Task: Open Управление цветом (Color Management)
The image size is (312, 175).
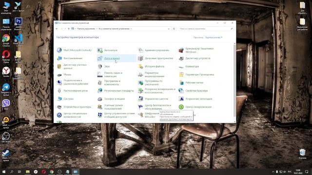Action: [x=153, y=99]
